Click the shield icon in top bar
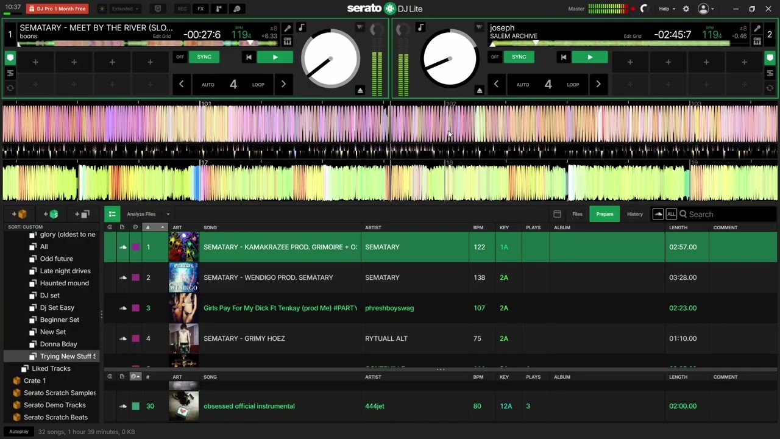The height and width of the screenshot is (439, 780). [x=158, y=9]
